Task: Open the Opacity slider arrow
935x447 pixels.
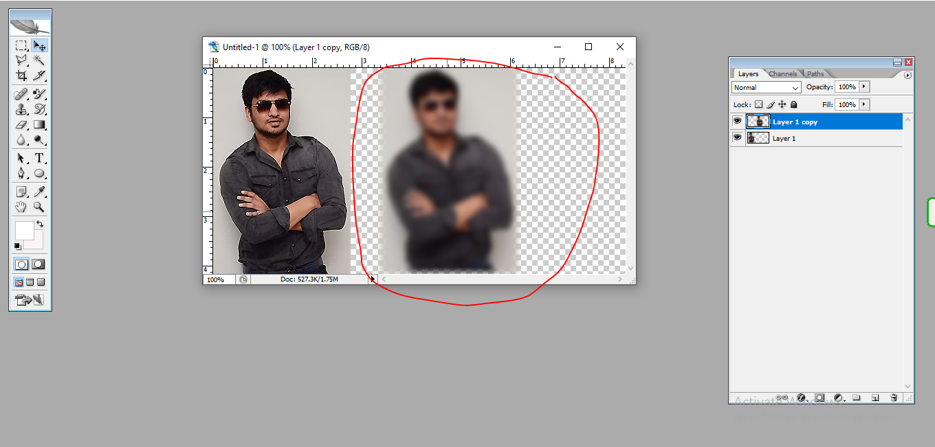Action: tap(866, 87)
